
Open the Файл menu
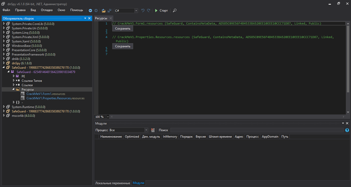coord(6,10)
